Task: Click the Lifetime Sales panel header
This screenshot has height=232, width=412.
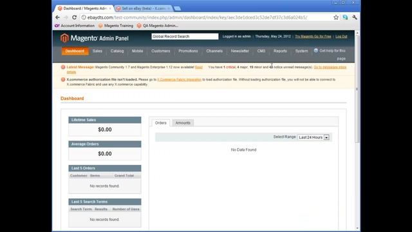Action: pyautogui.click(x=105, y=120)
